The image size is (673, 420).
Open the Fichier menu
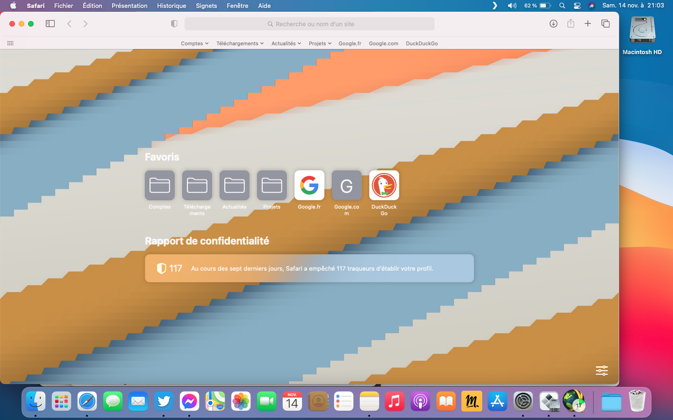point(64,6)
